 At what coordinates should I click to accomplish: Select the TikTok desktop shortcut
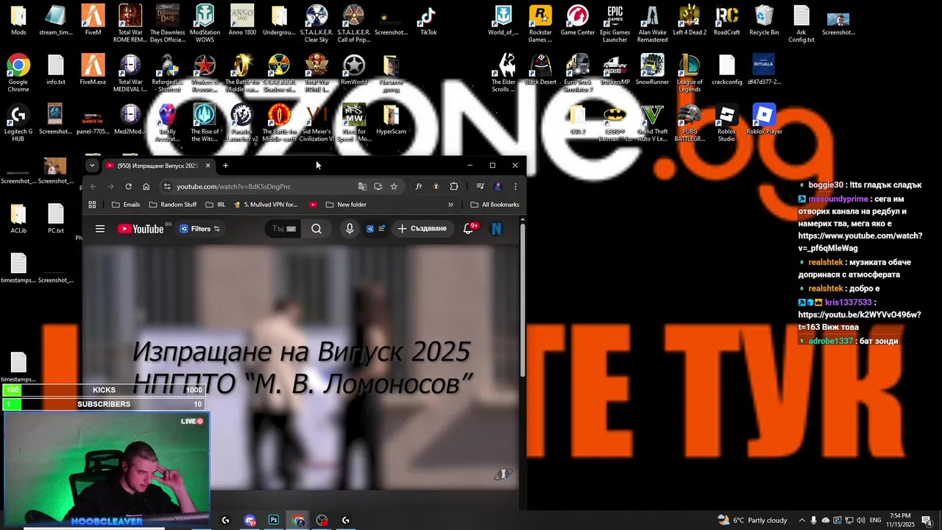coord(428,20)
